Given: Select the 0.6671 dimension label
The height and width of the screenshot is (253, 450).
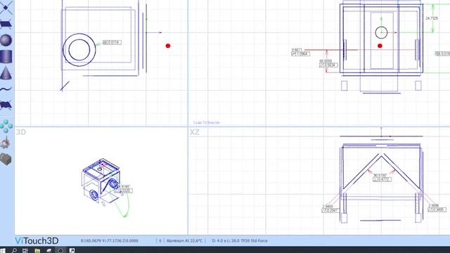Looking at the screenshot, I should [297, 50].
